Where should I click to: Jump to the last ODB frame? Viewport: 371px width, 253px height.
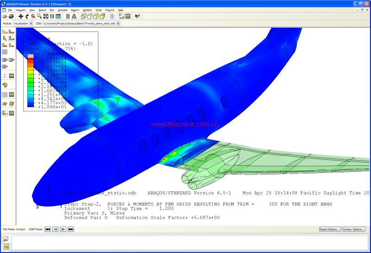click(x=71, y=229)
